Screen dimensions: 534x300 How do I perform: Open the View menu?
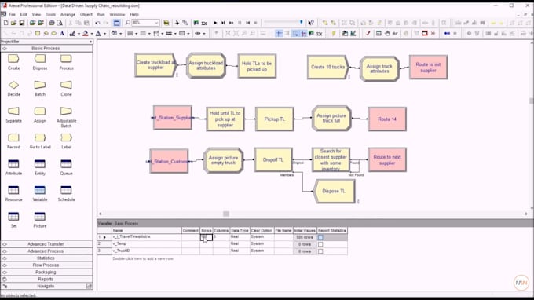click(x=36, y=14)
